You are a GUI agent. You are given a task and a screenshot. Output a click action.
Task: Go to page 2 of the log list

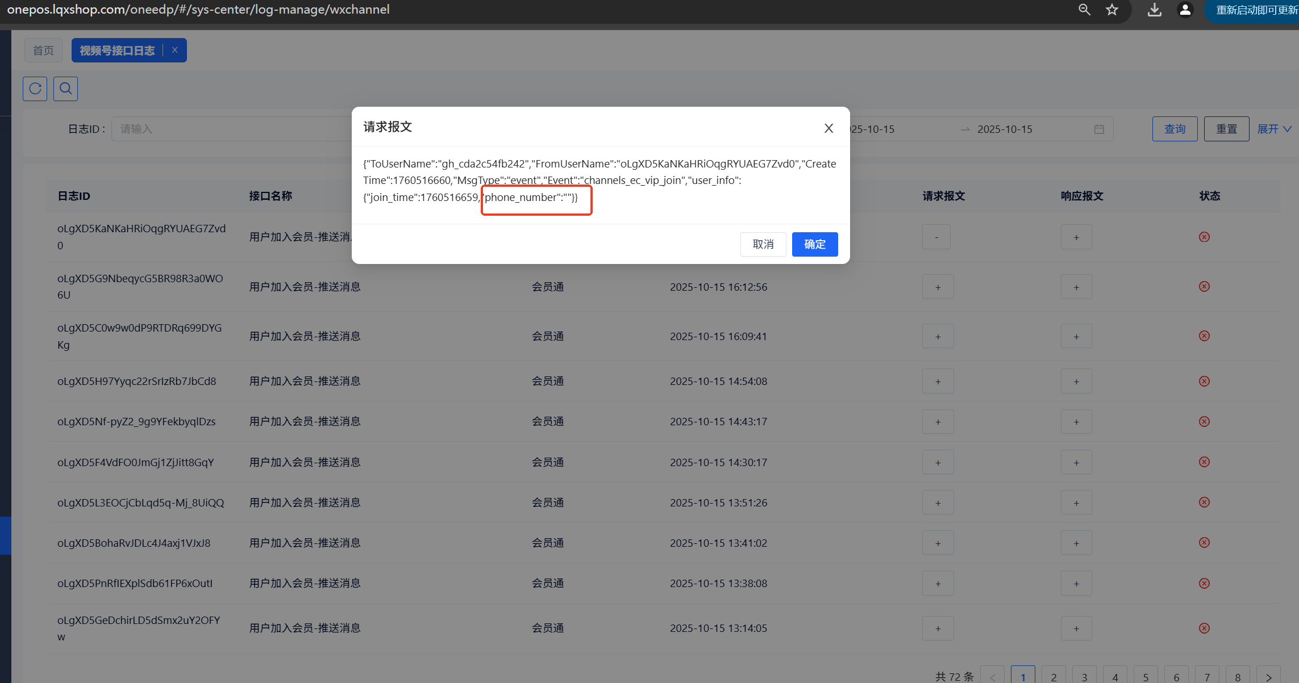point(1054,676)
